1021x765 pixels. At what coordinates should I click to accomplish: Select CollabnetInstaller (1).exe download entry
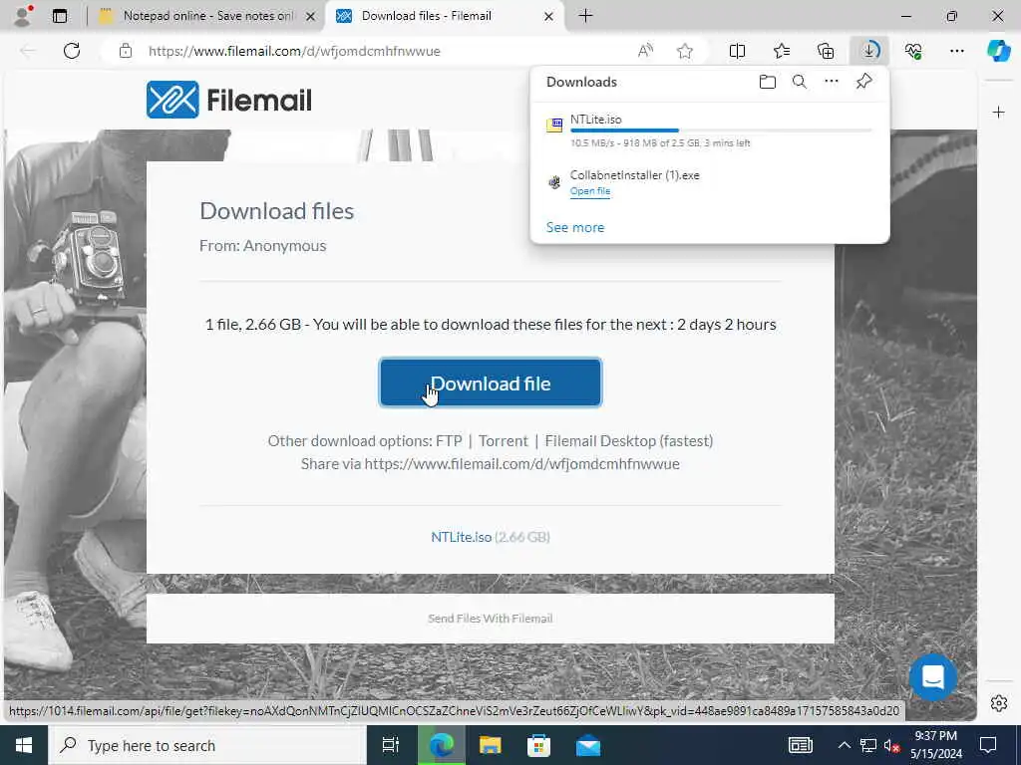(x=710, y=182)
